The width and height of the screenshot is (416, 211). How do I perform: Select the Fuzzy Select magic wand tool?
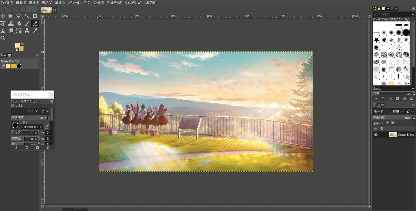27,16
